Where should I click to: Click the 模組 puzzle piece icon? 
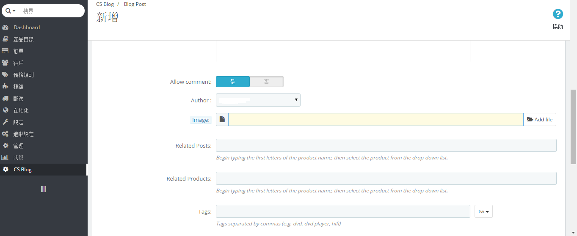6,87
